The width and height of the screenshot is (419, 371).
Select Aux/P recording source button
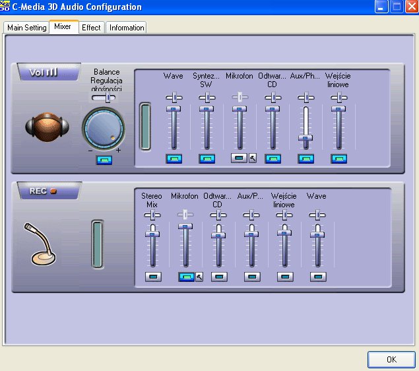252,277
